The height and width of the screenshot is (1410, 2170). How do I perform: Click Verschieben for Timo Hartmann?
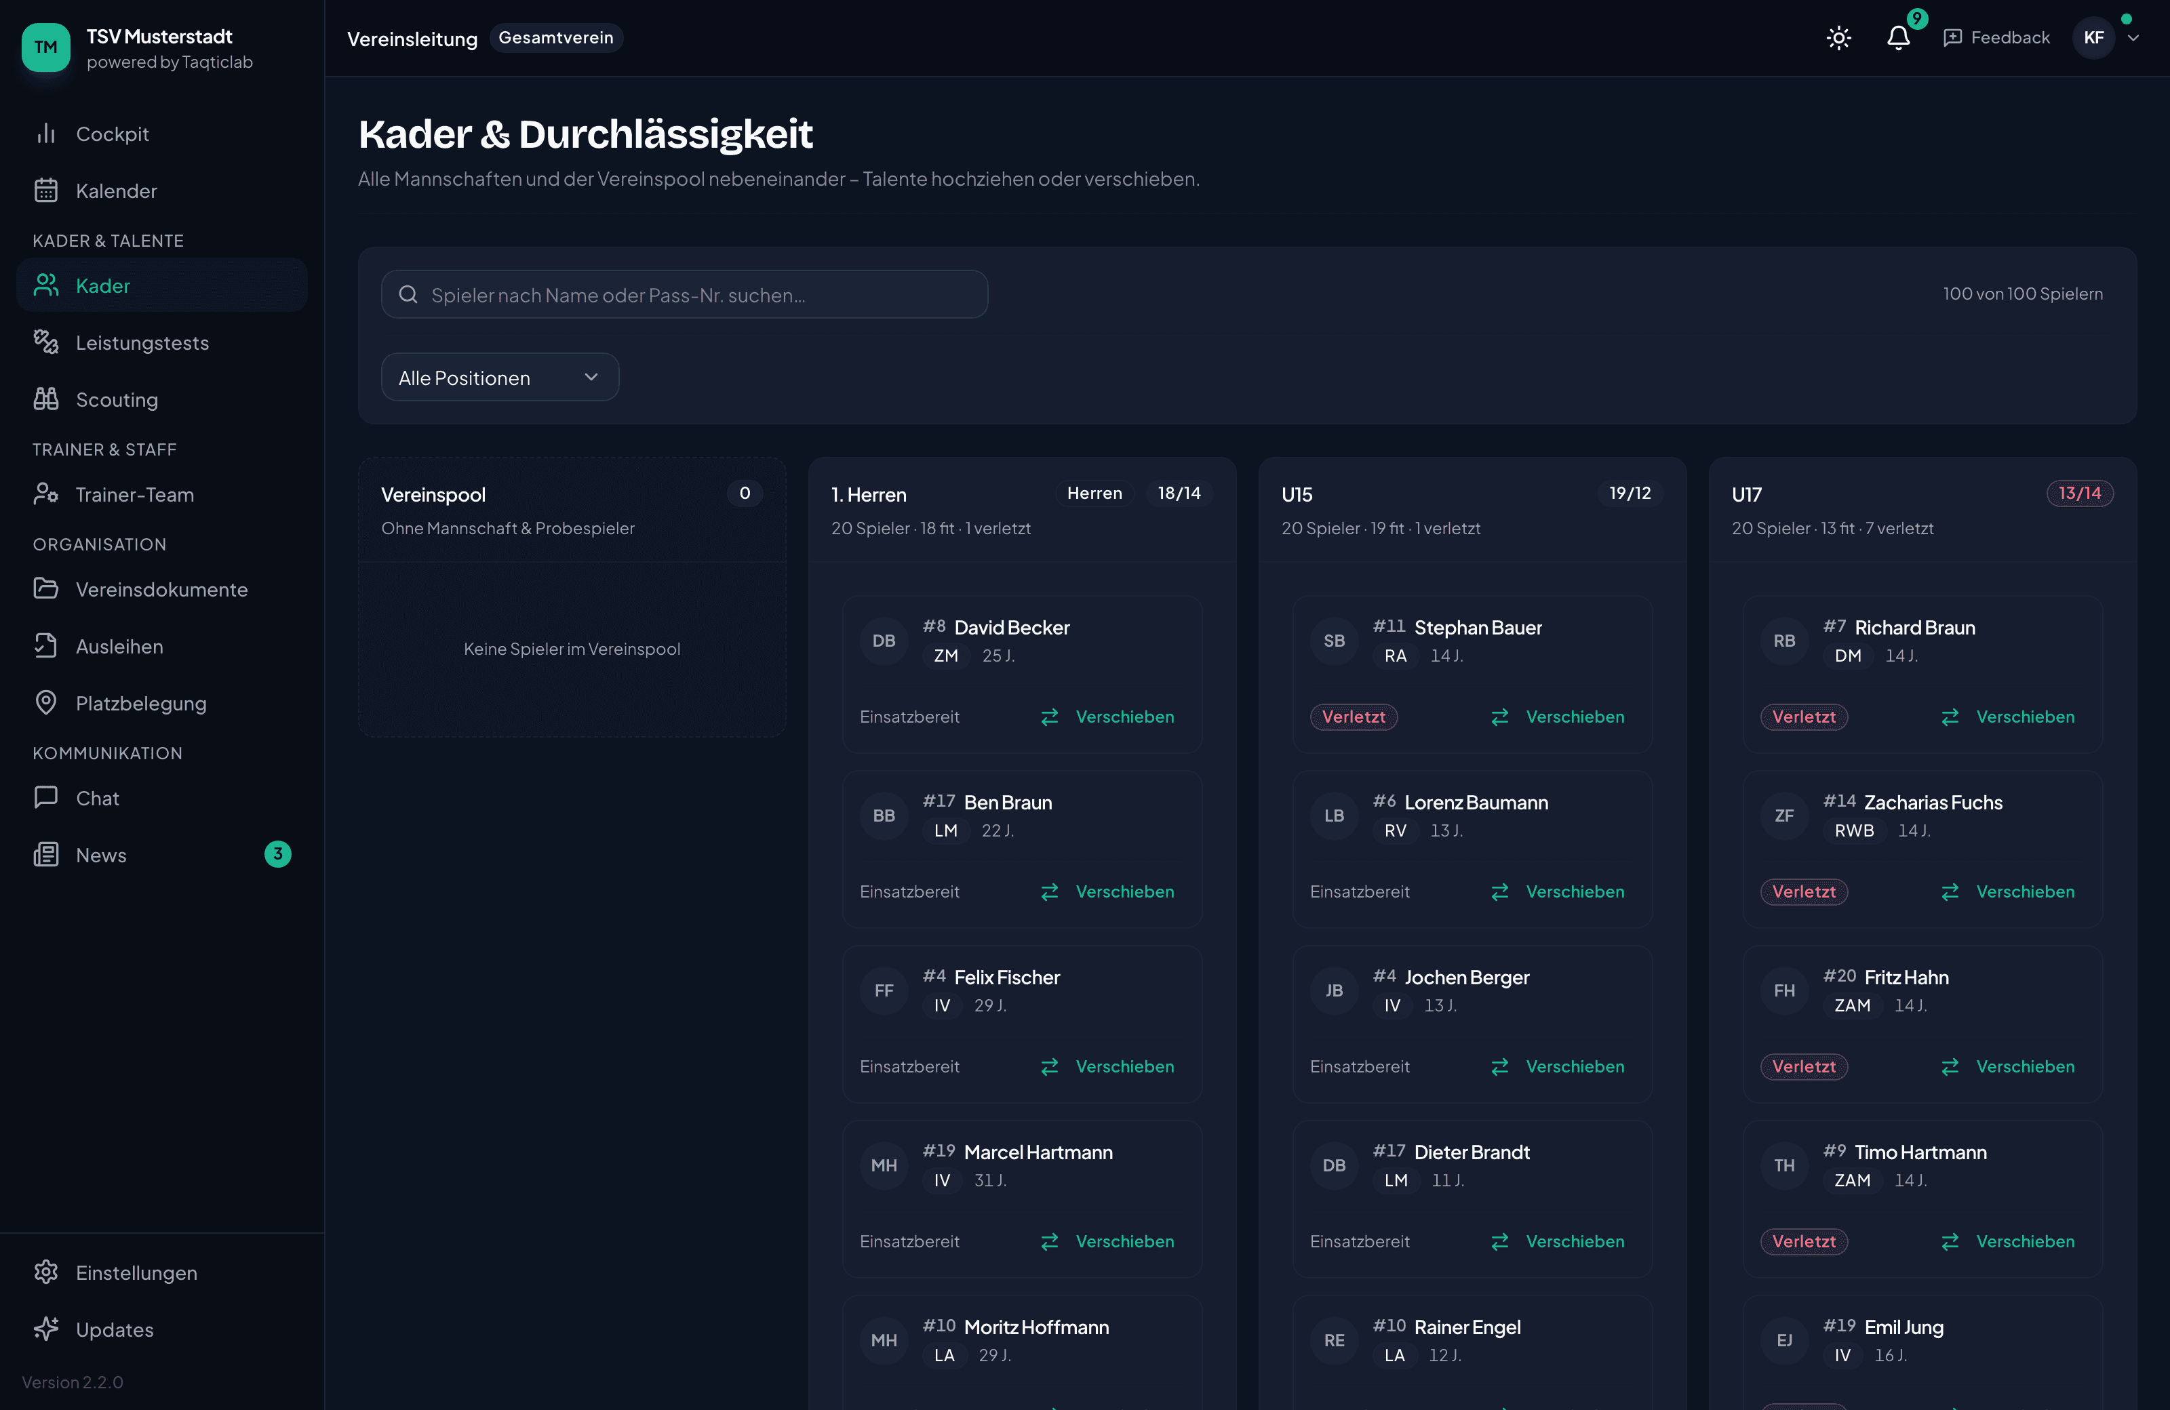[x=2009, y=1243]
